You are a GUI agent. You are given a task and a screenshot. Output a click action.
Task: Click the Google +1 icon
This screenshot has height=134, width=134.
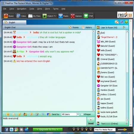pos(27,130)
